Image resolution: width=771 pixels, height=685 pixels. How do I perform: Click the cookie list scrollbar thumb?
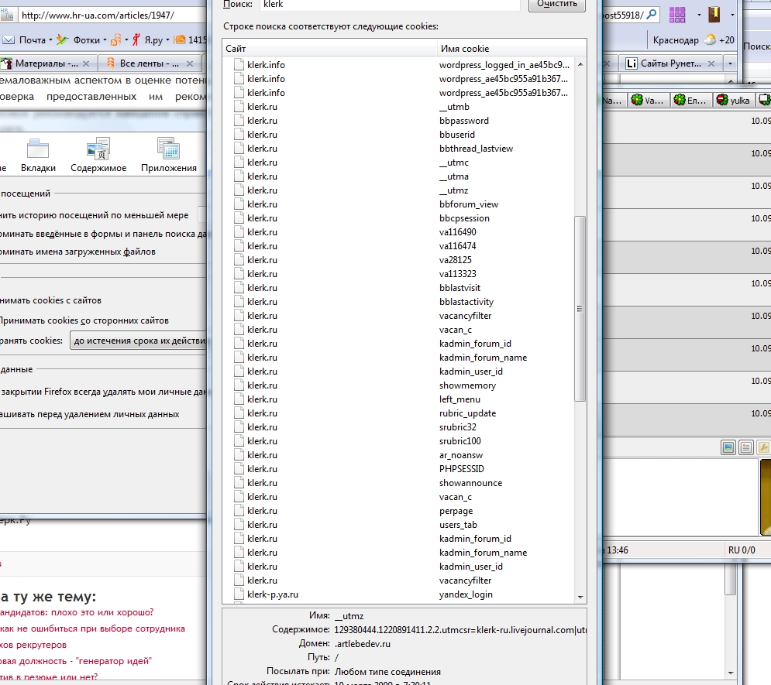580,309
